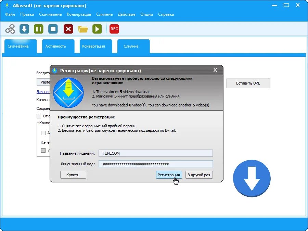The height and width of the screenshot is (231, 308).
Task: Start screen recording with REC icon
Action: point(114,29)
